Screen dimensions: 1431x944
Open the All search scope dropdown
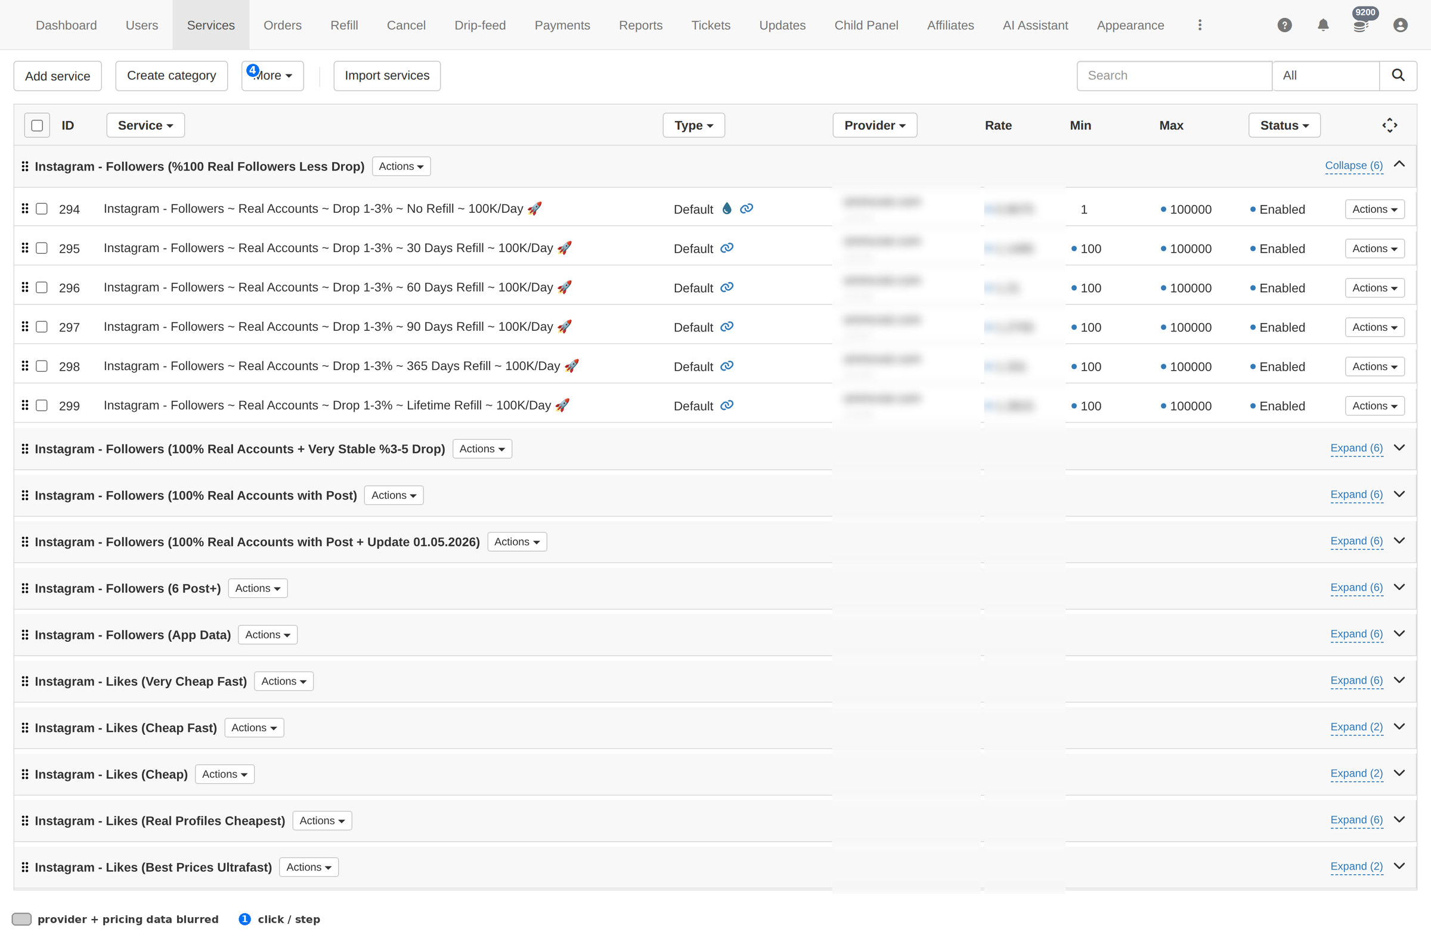point(1325,75)
